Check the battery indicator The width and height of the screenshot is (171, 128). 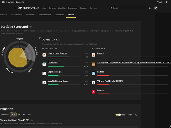(x=167, y=2)
